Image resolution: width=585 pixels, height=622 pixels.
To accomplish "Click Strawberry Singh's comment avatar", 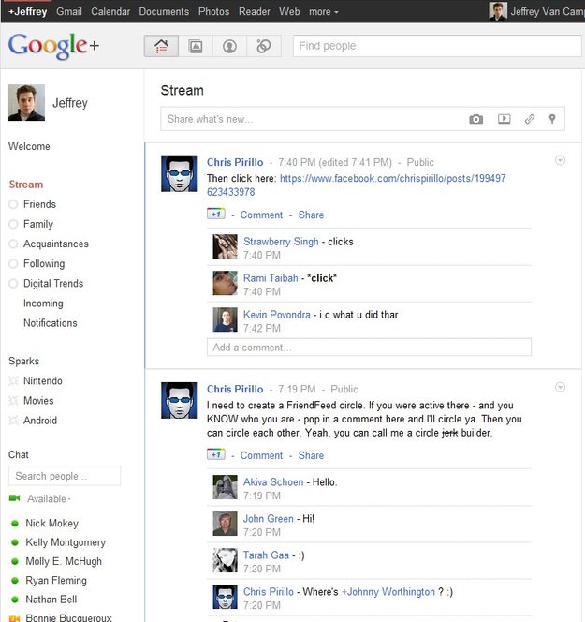I will [226, 246].
